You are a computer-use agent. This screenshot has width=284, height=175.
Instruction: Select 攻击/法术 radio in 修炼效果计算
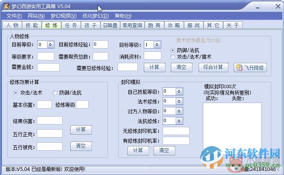(16, 93)
